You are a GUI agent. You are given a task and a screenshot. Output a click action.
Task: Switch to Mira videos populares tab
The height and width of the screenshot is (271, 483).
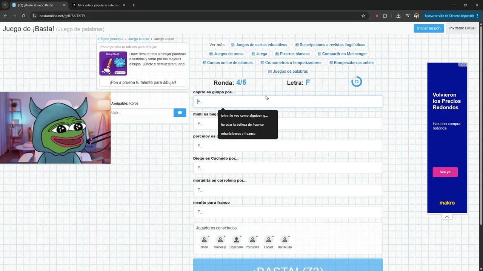coord(98,5)
